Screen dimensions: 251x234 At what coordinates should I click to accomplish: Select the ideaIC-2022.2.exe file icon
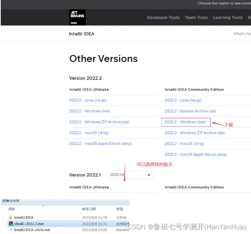tap(11, 224)
